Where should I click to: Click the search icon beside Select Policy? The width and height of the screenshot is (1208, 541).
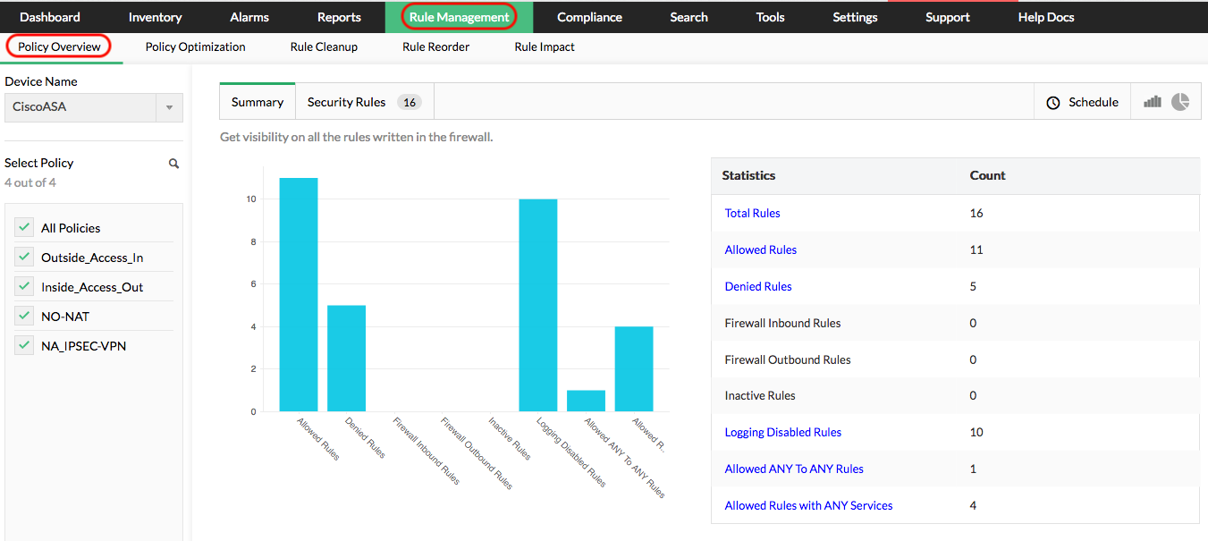point(174,164)
